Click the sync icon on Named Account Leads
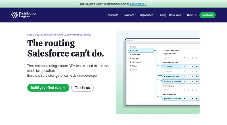This screenshot has width=227, height=125. (188, 76)
